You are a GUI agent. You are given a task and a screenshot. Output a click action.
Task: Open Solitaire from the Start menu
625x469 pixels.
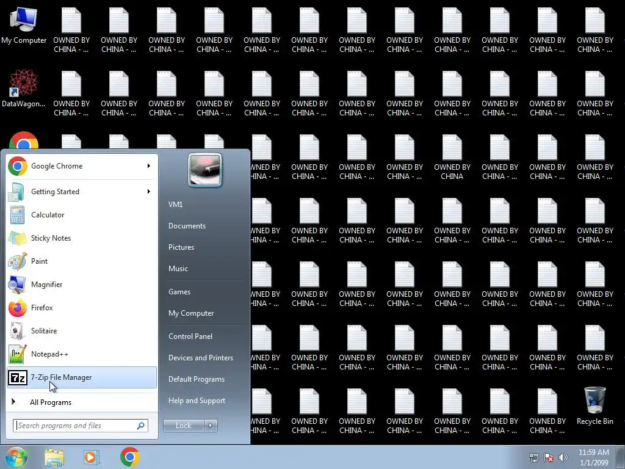(x=82, y=330)
